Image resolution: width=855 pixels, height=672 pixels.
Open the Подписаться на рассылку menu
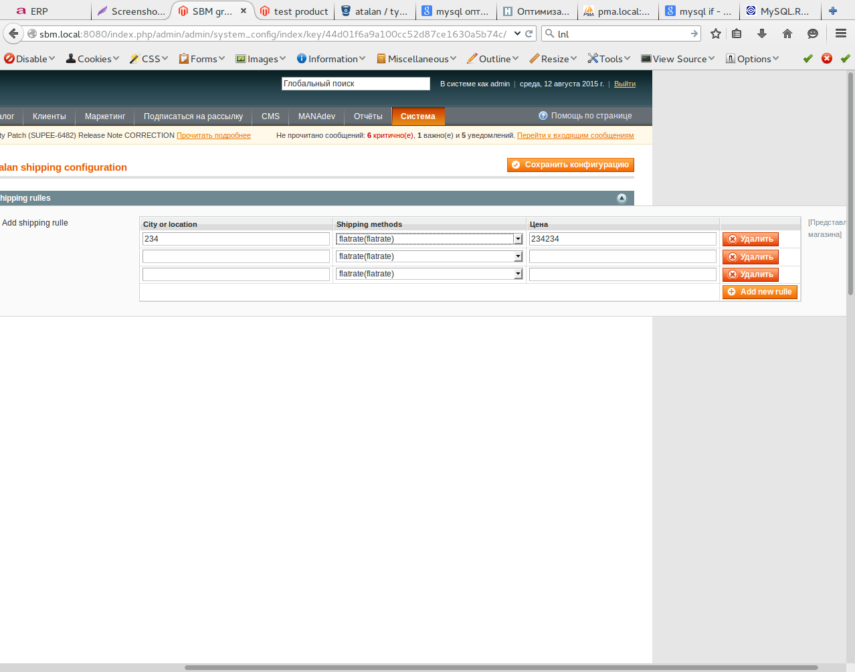point(193,116)
